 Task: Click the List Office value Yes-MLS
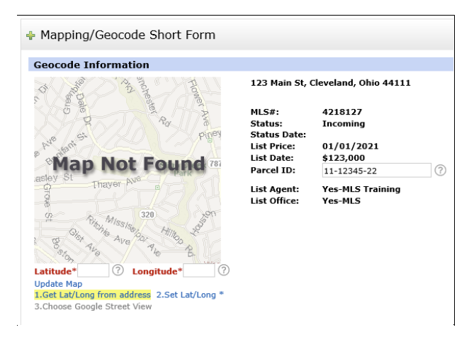(x=341, y=201)
